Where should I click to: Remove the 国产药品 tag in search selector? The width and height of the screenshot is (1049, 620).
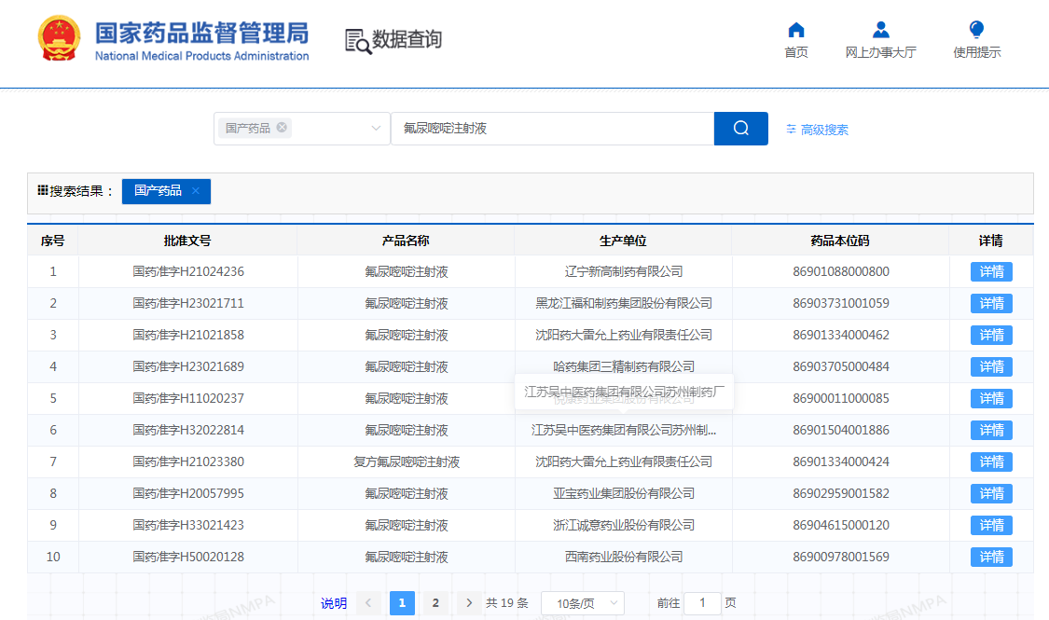pos(282,128)
